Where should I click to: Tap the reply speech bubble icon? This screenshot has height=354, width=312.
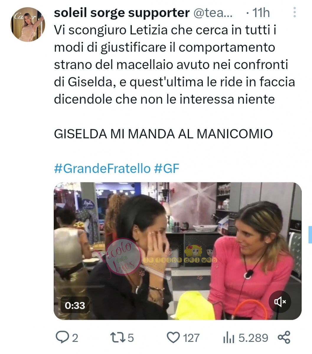pyautogui.click(x=62, y=337)
